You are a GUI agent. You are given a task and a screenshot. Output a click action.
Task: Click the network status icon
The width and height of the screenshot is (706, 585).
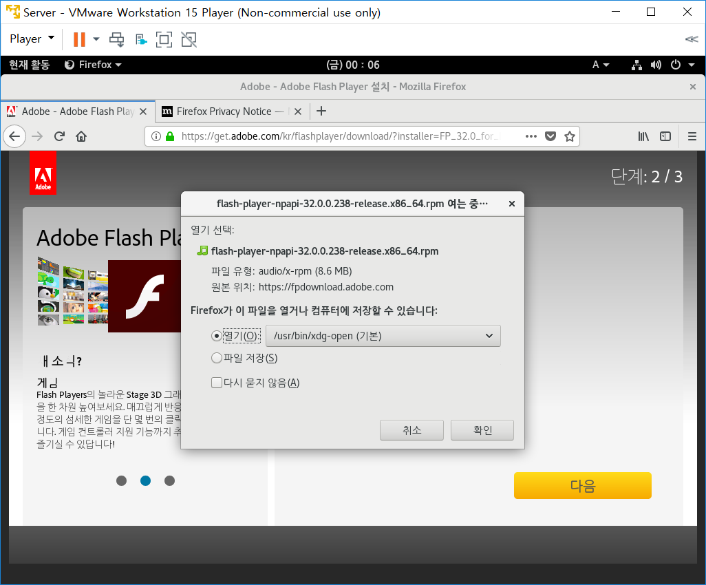[637, 65]
